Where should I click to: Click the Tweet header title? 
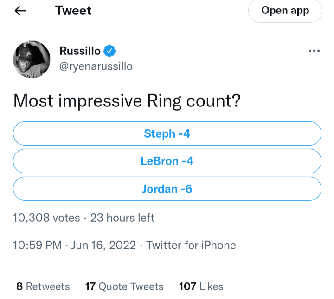pos(73,11)
